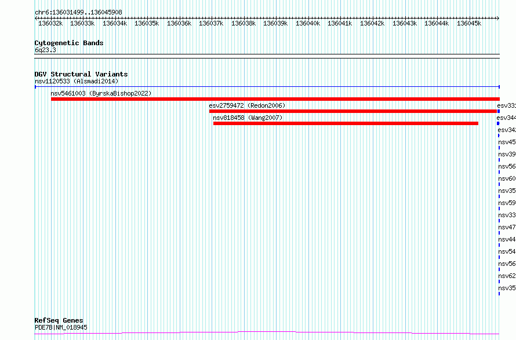Jump to 136037k on the ruler

pos(211,23)
